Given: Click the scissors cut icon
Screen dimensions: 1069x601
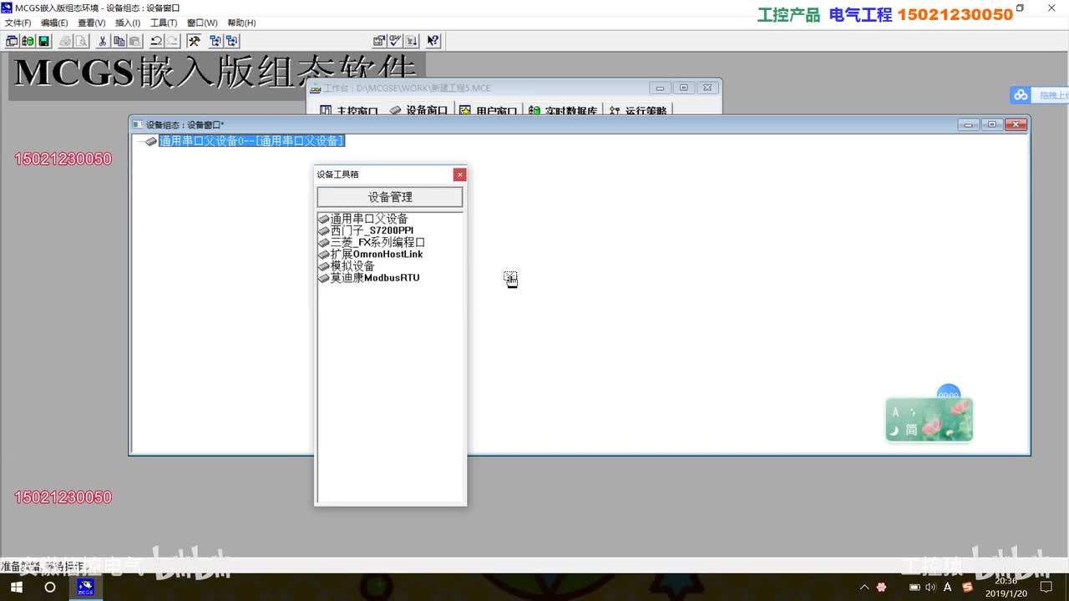Looking at the screenshot, I should [x=103, y=40].
